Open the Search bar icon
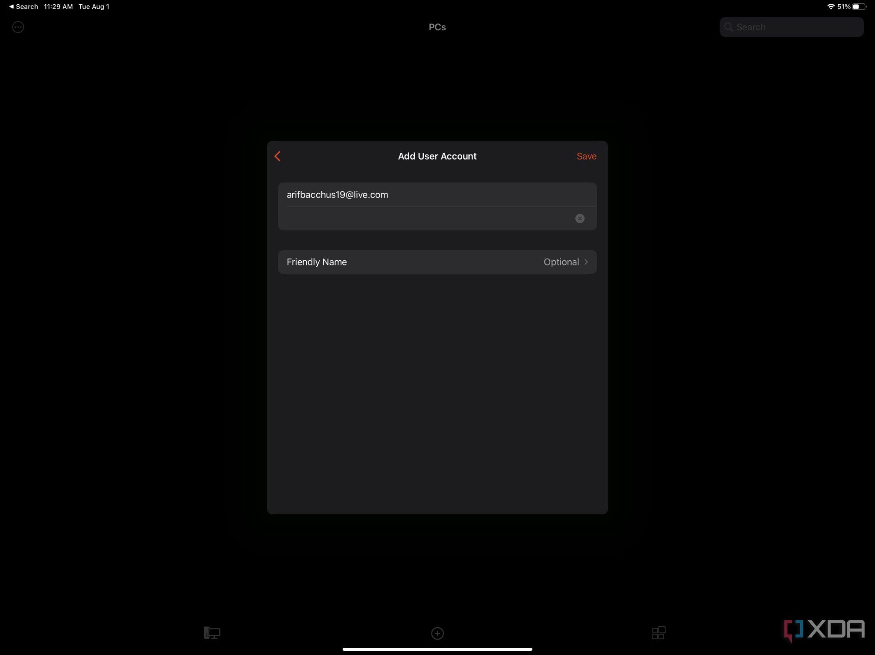Screen dimensions: 875x655 pos(728,27)
